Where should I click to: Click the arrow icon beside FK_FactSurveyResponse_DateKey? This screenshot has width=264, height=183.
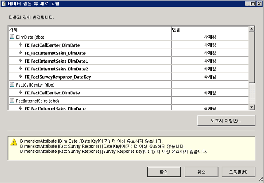20,77
